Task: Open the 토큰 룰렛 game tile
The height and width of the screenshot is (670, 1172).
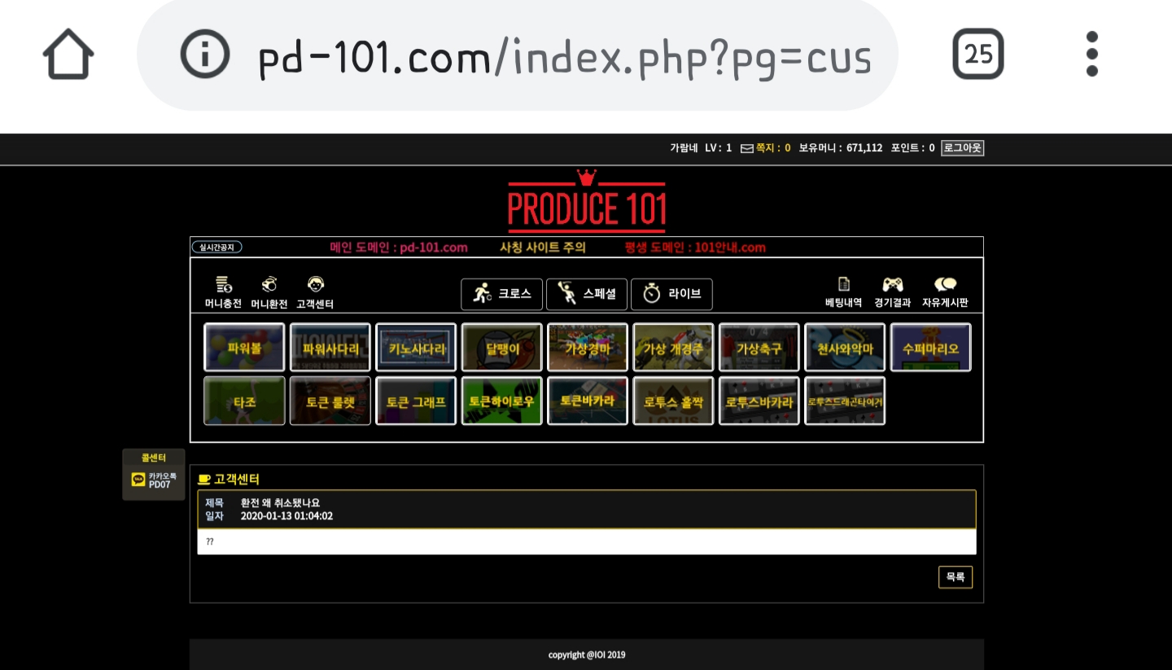Action: [330, 401]
